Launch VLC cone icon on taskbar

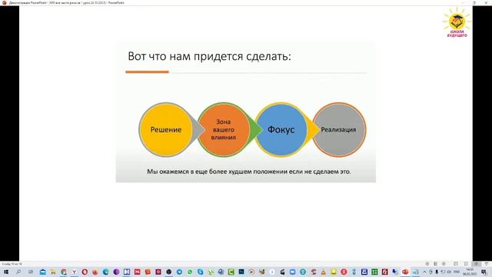pyautogui.click(x=323, y=272)
